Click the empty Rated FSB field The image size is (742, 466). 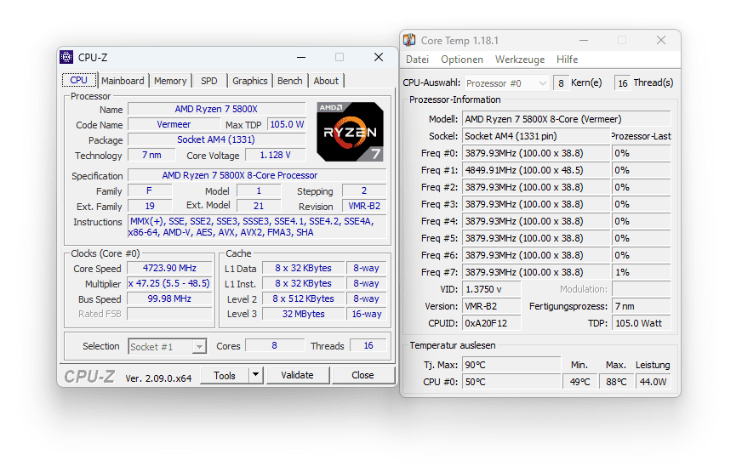click(169, 314)
